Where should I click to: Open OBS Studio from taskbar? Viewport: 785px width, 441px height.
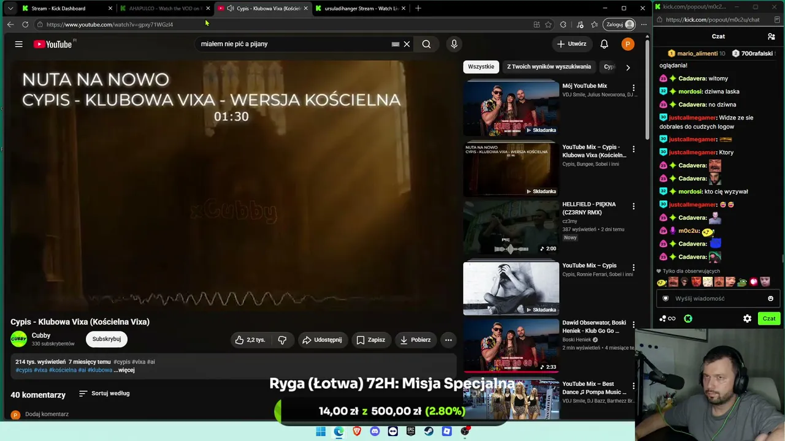pos(465,431)
